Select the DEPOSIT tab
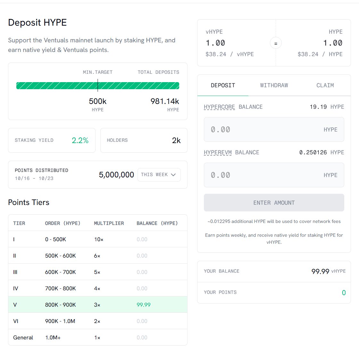 [x=223, y=85]
